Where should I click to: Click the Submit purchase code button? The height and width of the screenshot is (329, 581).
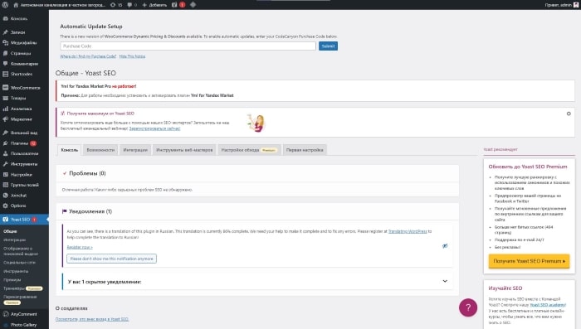pyautogui.click(x=328, y=46)
